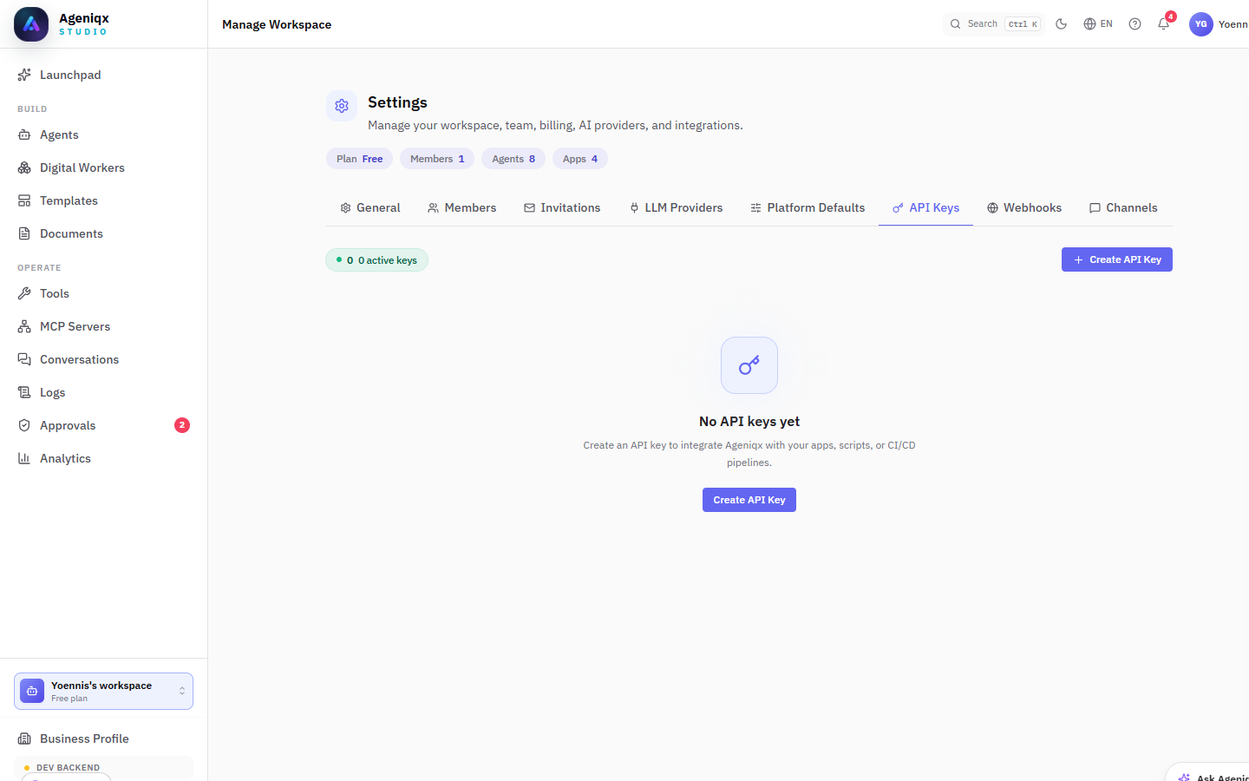This screenshot has width=1249, height=781.
Task: Focus the Search field
Action: point(993,24)
